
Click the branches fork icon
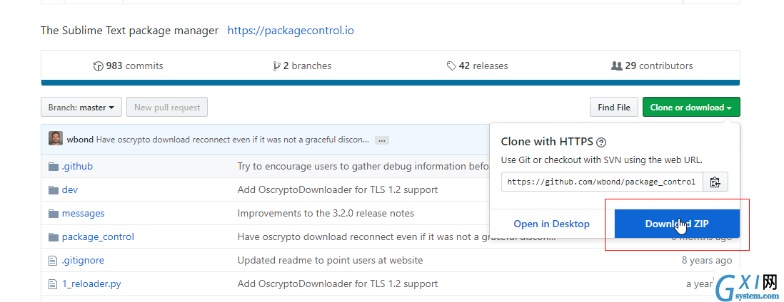click(276, 66)
